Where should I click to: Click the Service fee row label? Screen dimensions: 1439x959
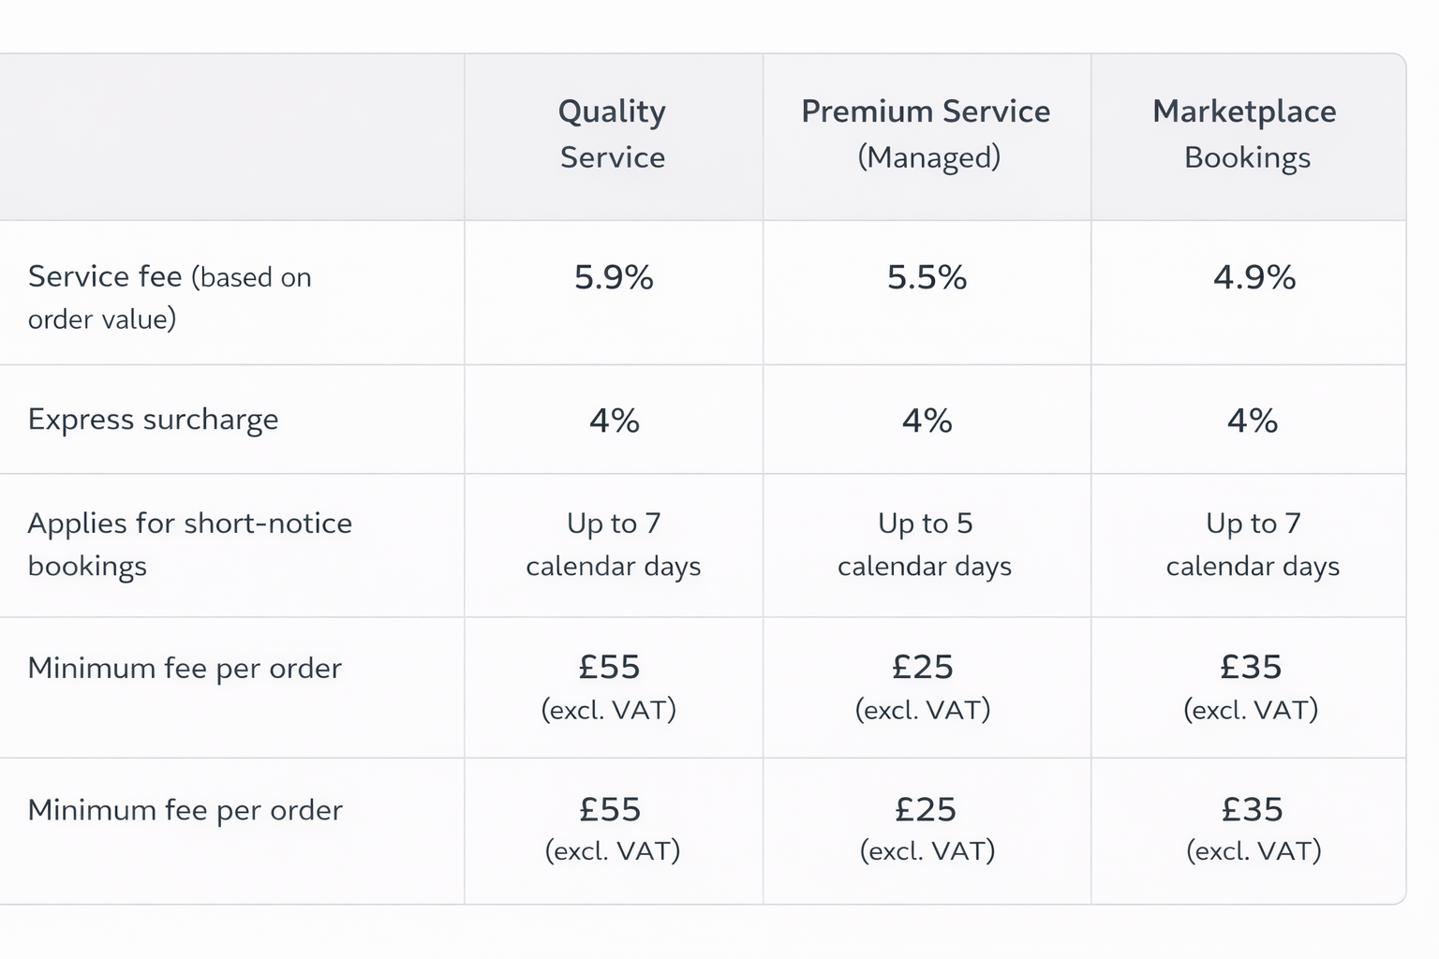pos(170,297)
